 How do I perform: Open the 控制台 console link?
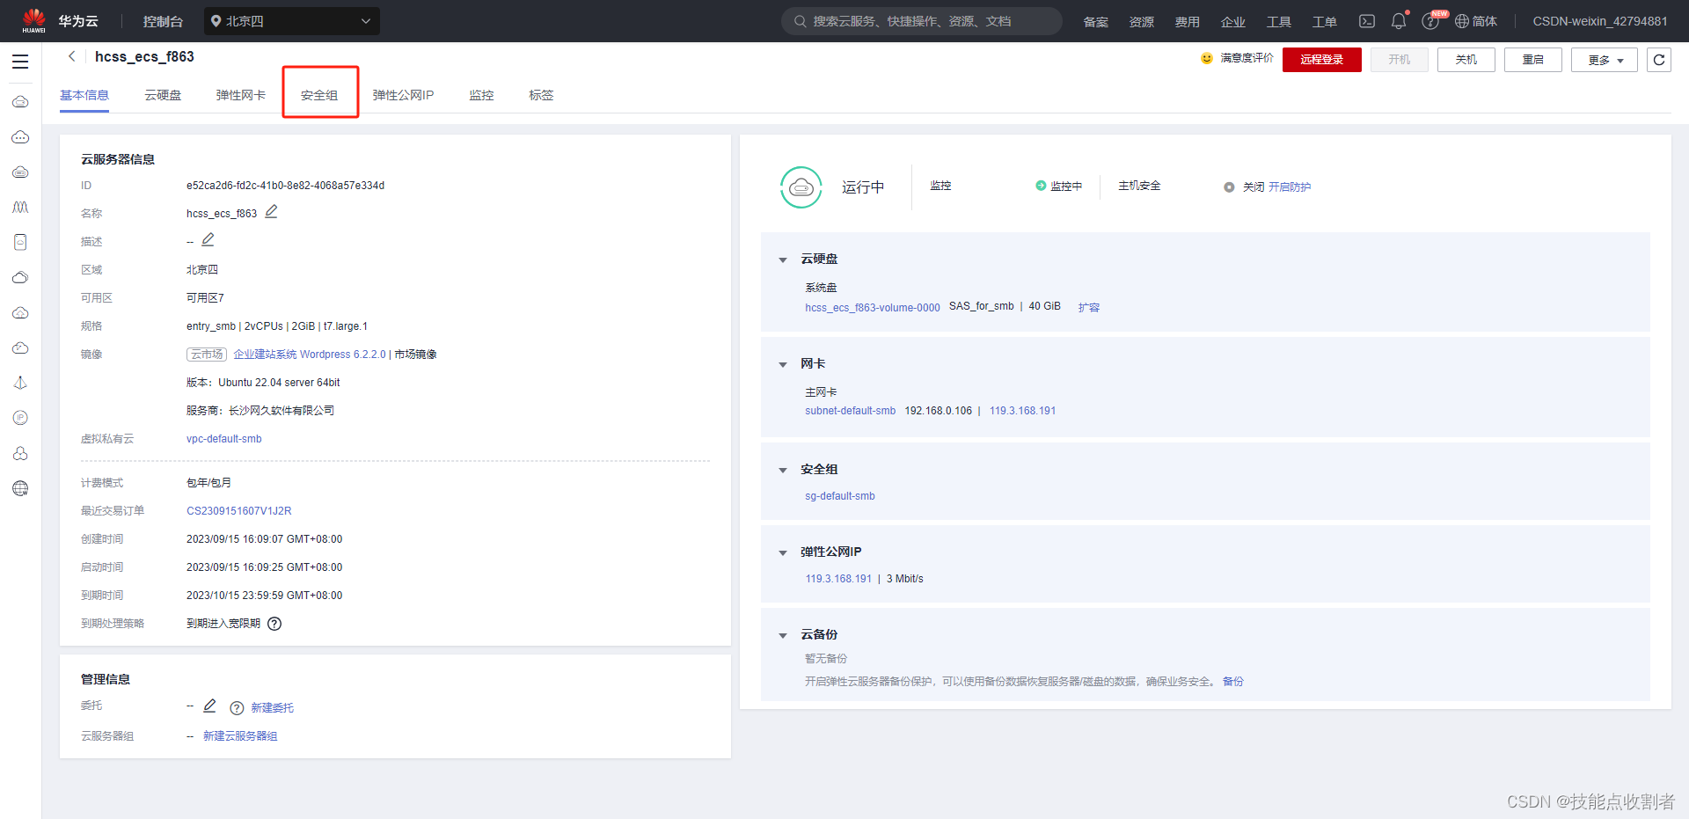(x=164, y=21)
